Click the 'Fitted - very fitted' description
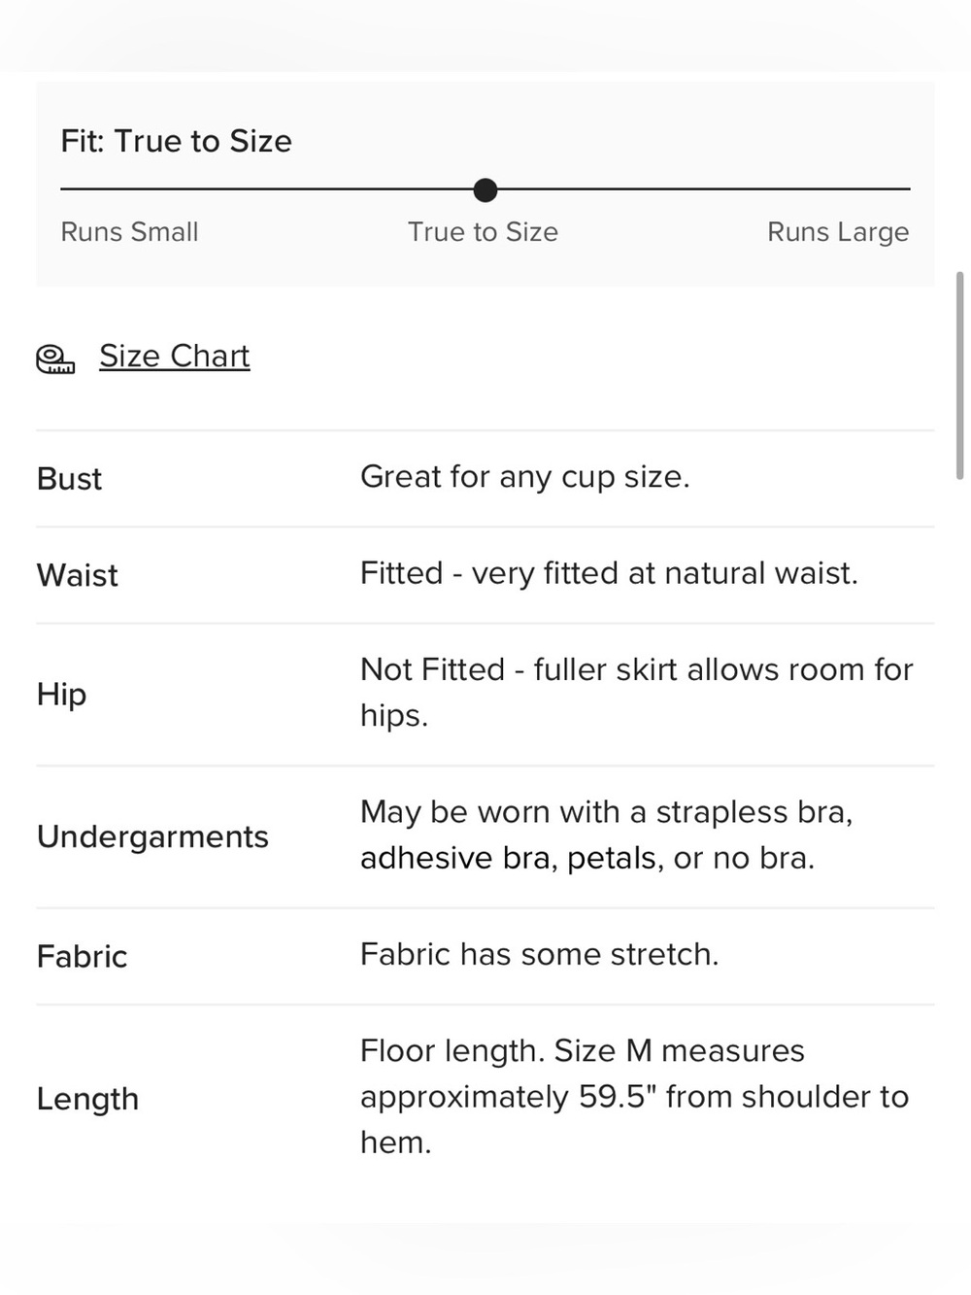This screenshot has height=1295, width=971. [x=609, y=573]
